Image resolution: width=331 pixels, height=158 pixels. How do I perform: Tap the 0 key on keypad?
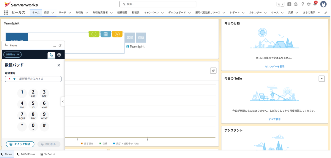pyautogui.click(x=33, y=126)
